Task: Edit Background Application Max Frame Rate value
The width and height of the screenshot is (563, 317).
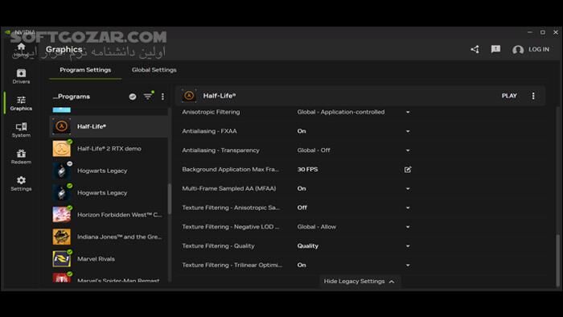Action: [x=408, y=170]
